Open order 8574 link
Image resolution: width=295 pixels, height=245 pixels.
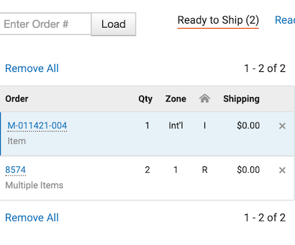[16, 170]
